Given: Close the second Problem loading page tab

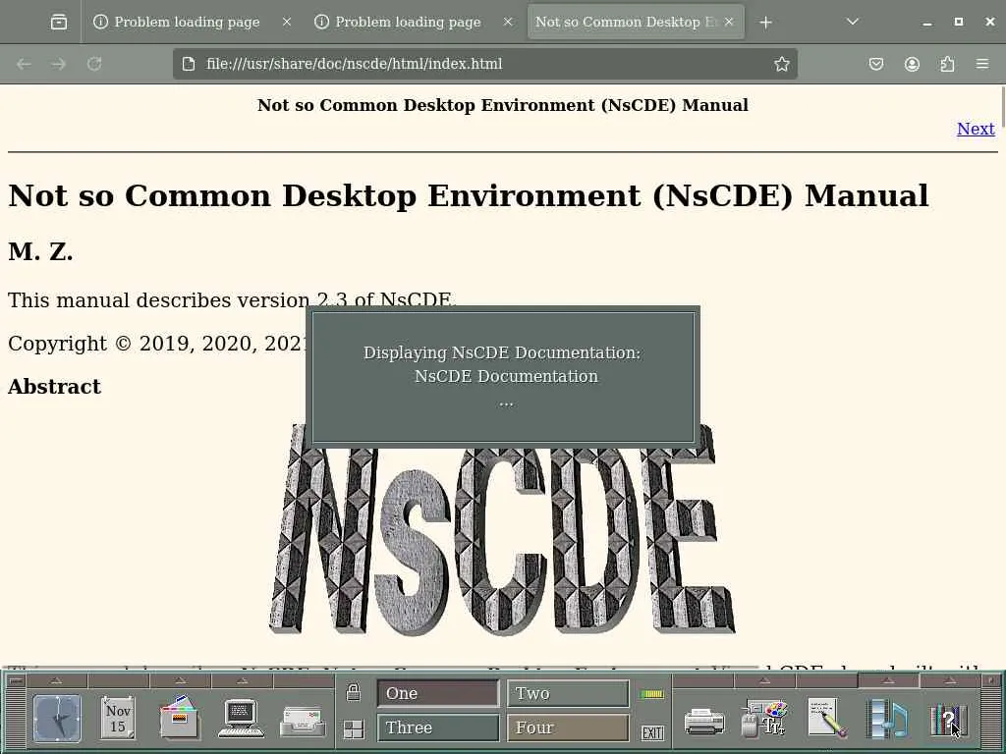Looking at the screenshot, I should tap(508, 22).
